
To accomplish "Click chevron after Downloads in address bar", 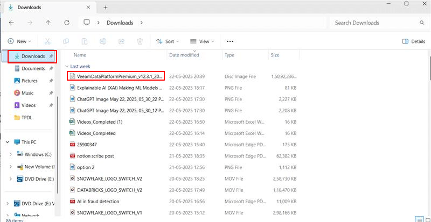I will [142, 23].
